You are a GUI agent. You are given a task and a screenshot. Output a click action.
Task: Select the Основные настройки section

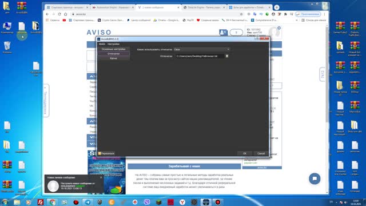click(113, 49)
